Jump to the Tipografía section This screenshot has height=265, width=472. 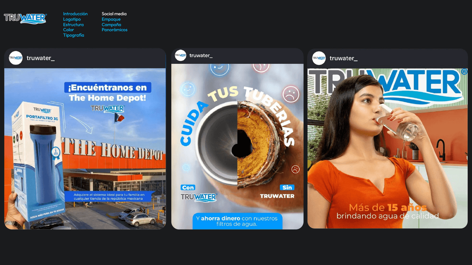[74, 35]
